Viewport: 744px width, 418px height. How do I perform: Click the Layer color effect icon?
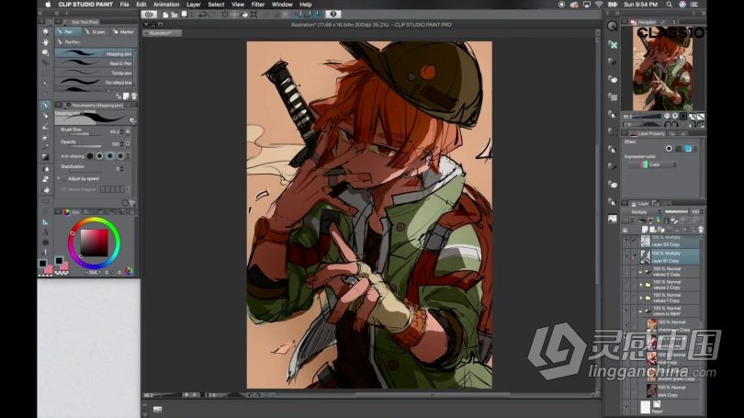[688, 149]
